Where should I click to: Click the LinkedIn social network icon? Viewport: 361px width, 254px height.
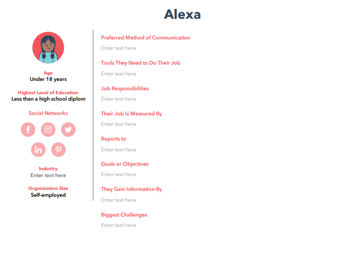pos(38,149)
